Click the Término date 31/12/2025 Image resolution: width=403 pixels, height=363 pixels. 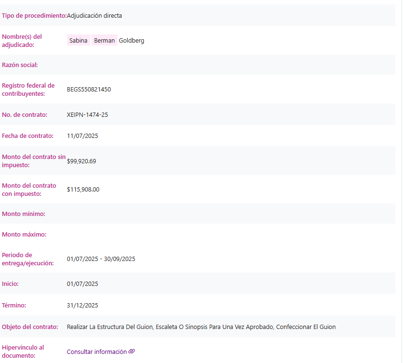point(82,305)
